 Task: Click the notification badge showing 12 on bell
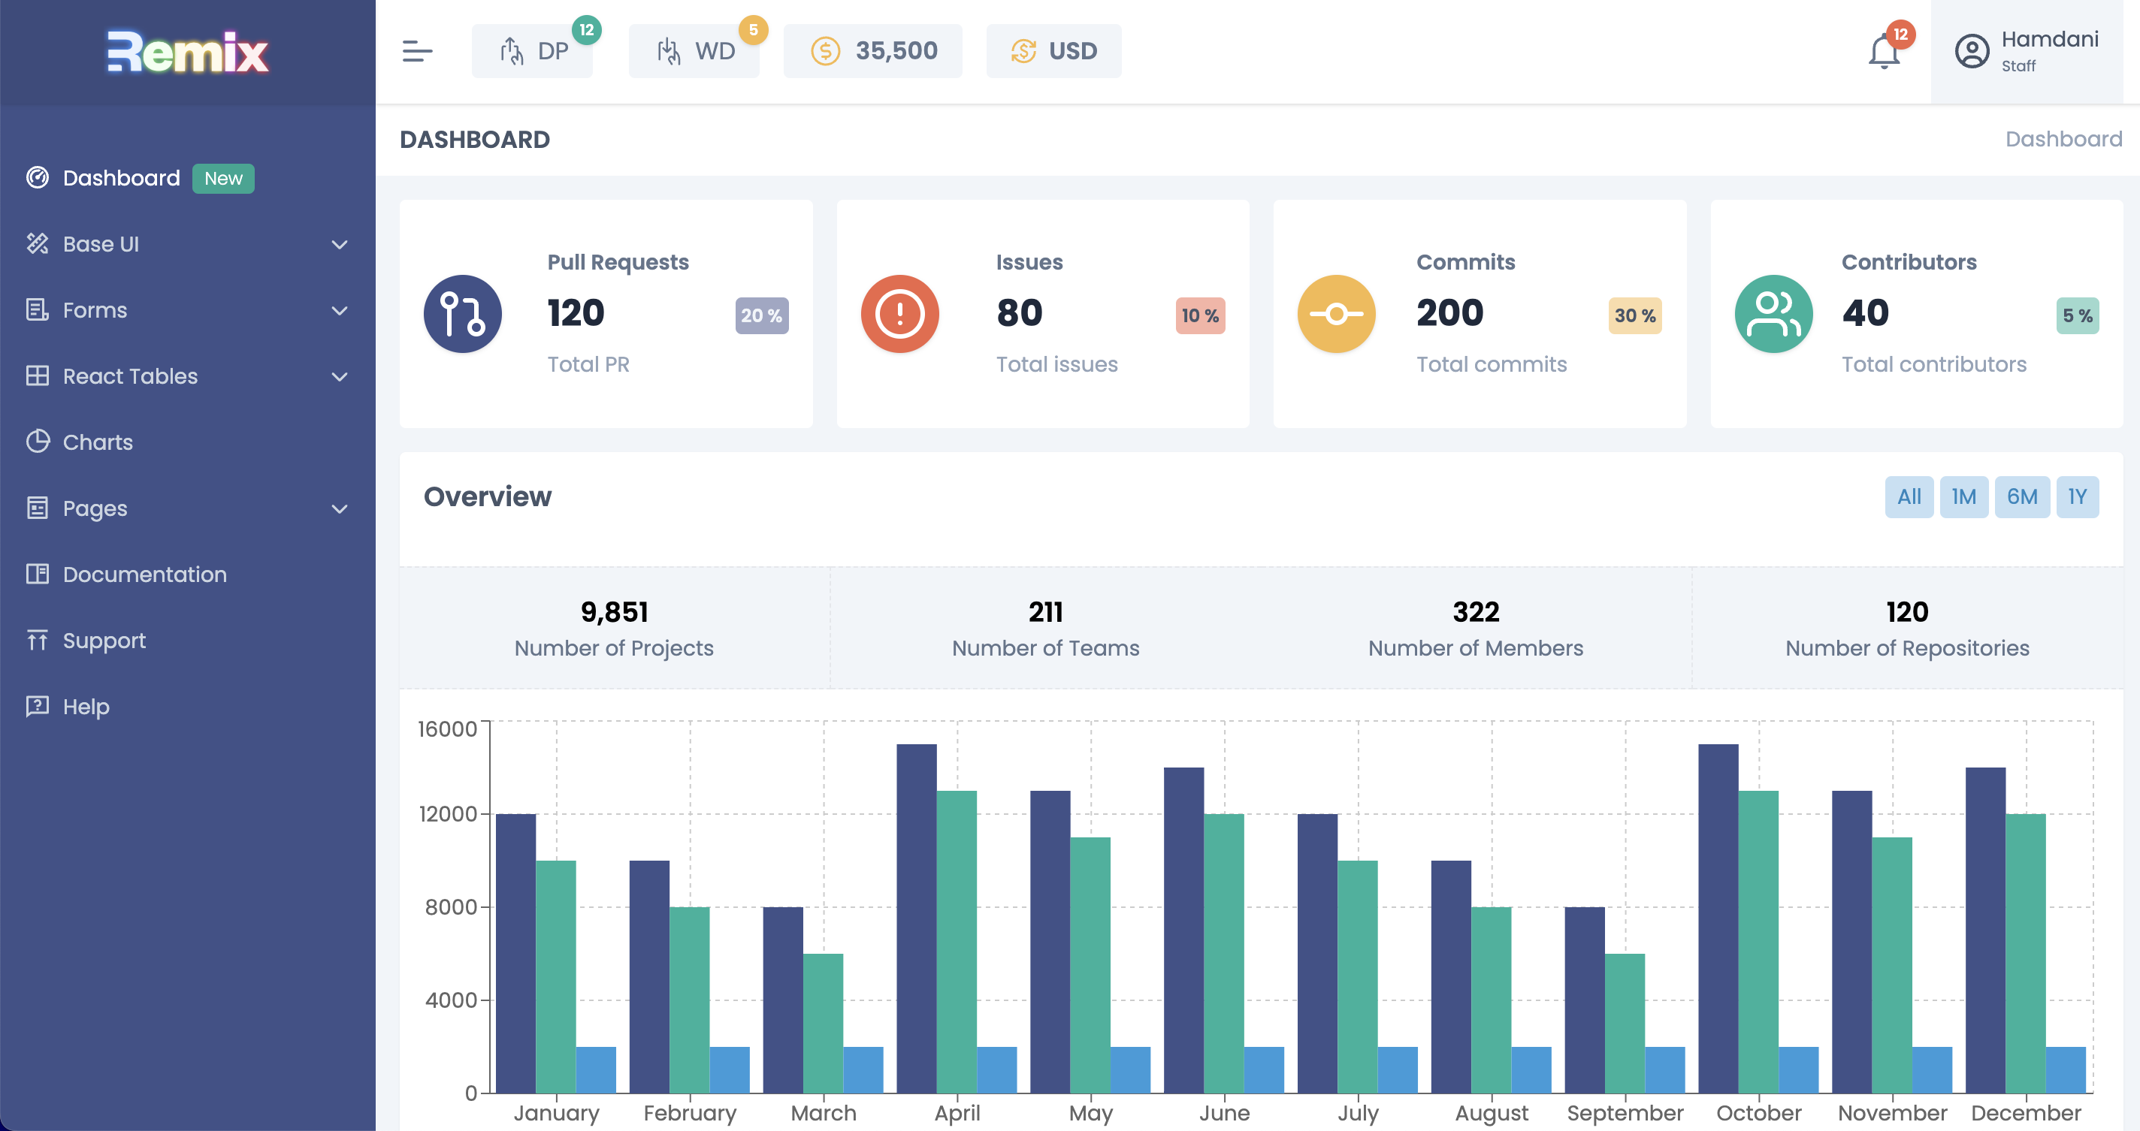(x=1901, y=34)
